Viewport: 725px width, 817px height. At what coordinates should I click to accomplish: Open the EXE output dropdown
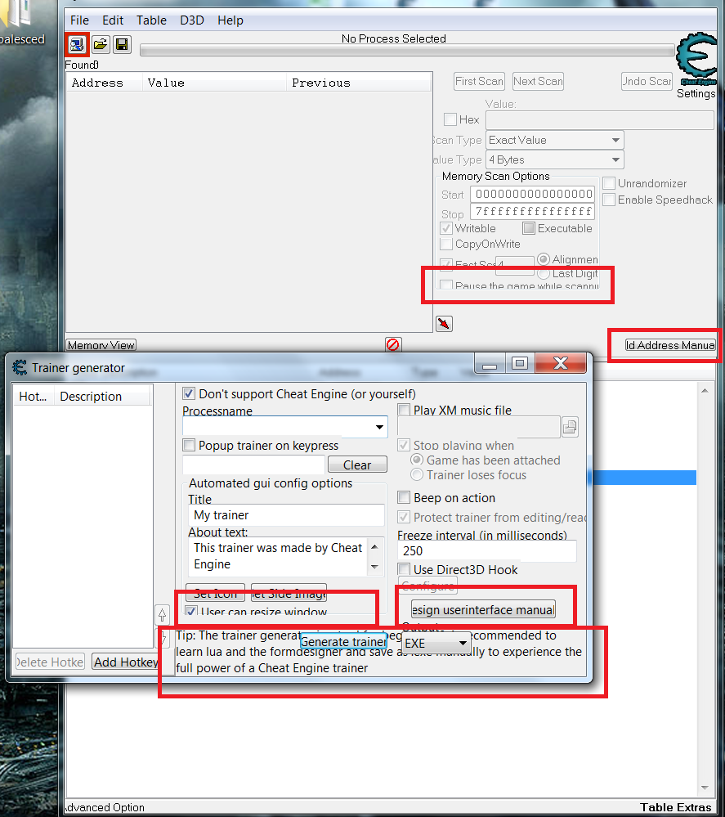(436, 644)
